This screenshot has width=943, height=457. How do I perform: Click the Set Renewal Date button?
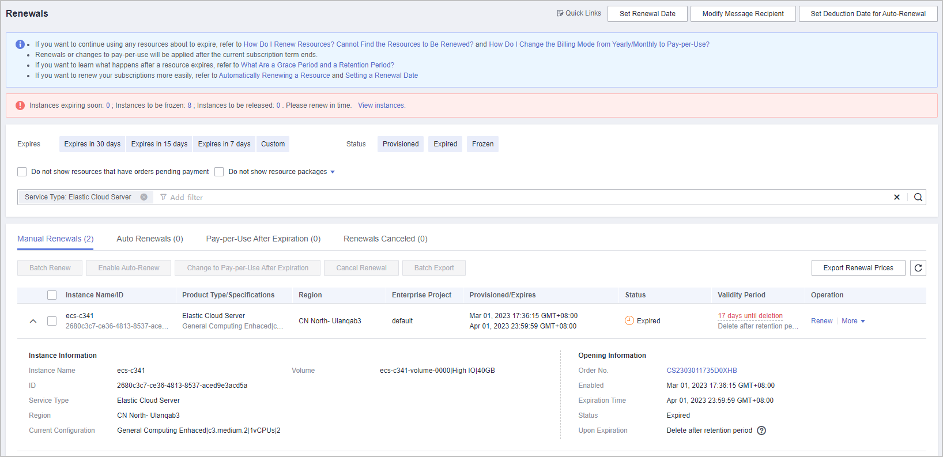tap(647, 14)
